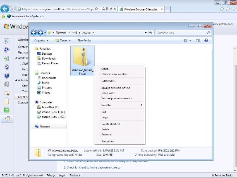The height and width of the screenshot is (178, 237).
Task: Click the Explorer window forward arrow
Action: pos(40,33)
